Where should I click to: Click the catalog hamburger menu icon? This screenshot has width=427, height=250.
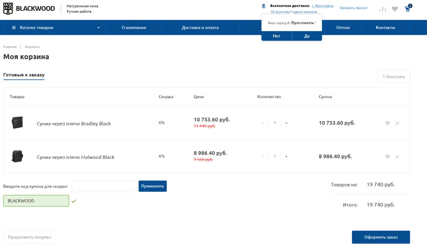14,28
